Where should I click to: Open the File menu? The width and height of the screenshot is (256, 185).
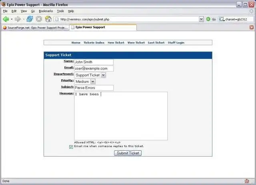coord(5,11)
